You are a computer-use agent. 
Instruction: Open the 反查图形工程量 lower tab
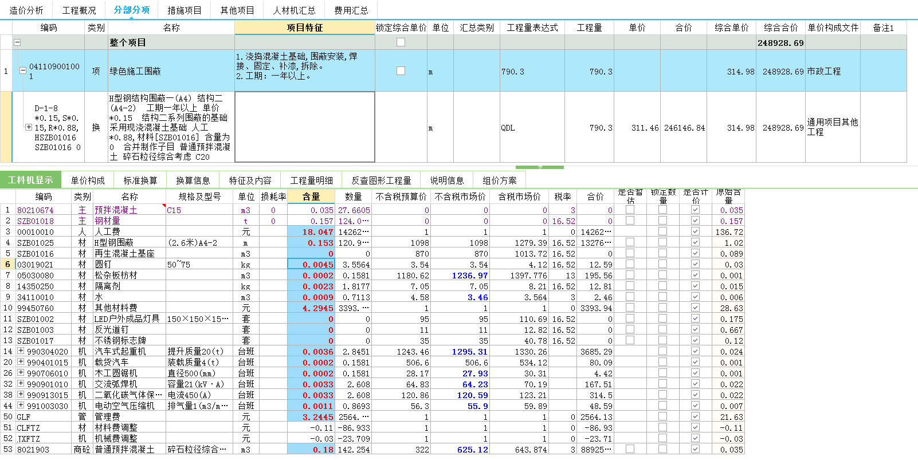click(381, 180)
